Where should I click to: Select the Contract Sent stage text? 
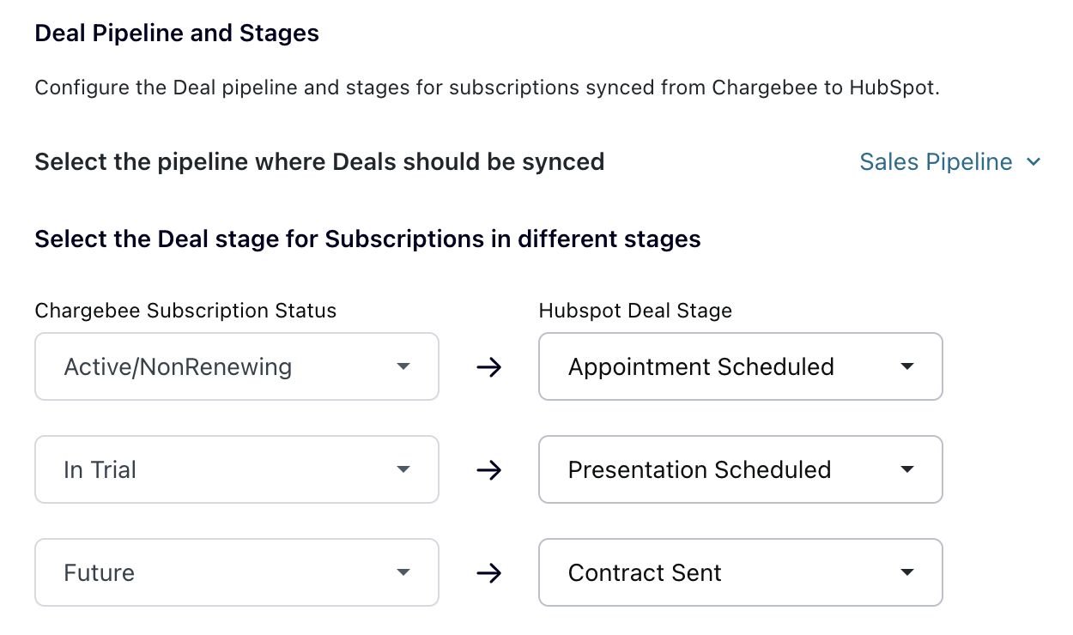[645, 573]
